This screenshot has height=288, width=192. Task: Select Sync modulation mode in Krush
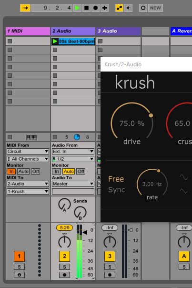(x=117, y=190)
